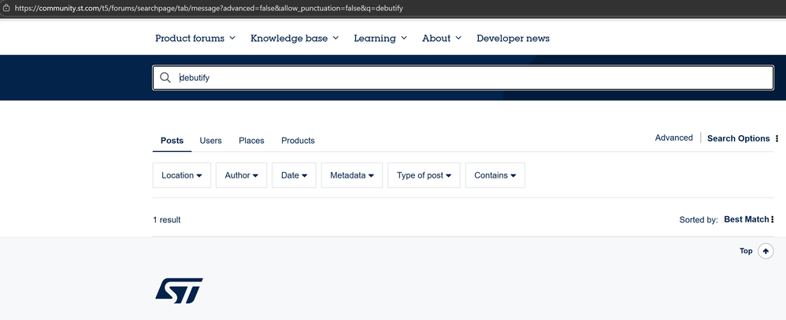Switch to the Users tab
The image size is (786, 320).
point(210,141)
